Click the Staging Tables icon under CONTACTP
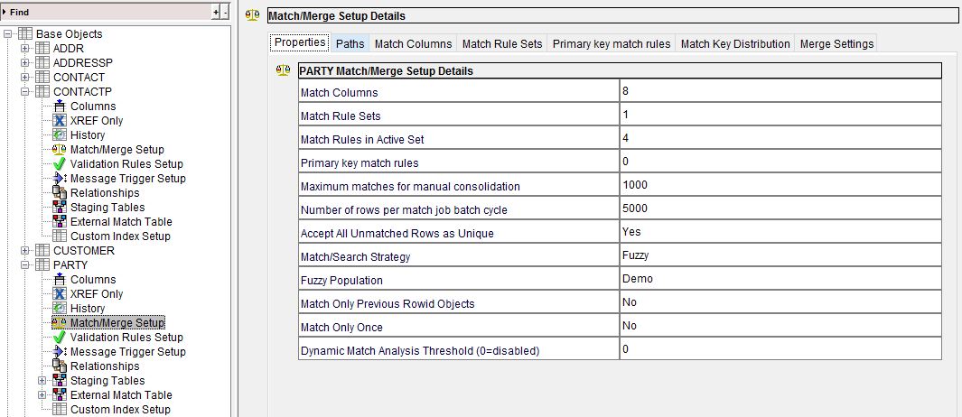The width and height of the screenshot is (962, 417). coord(60,208)
